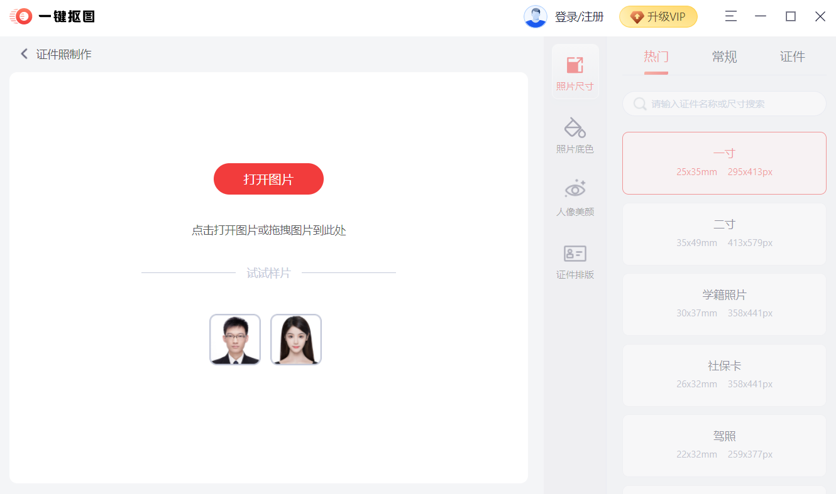Select the 驾照 22x32mm size
The width and height of the screenshot is (836, 494).
pyautogui.click(x=724, y=446)
